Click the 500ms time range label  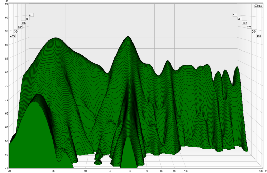click(257, 6)
